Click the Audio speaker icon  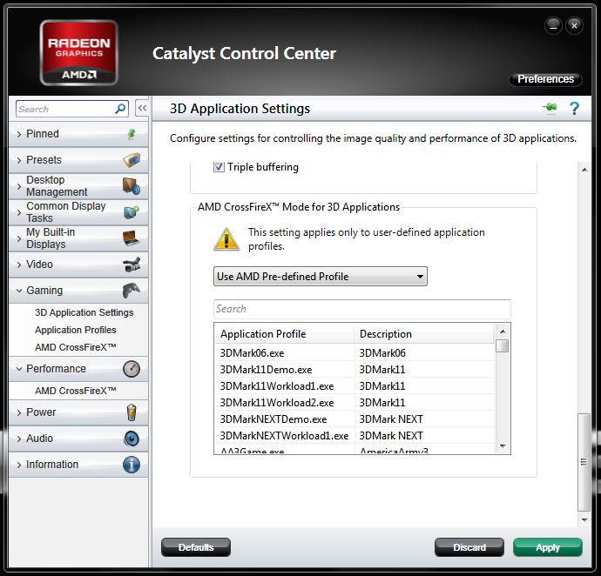click(x=132, y=439)
